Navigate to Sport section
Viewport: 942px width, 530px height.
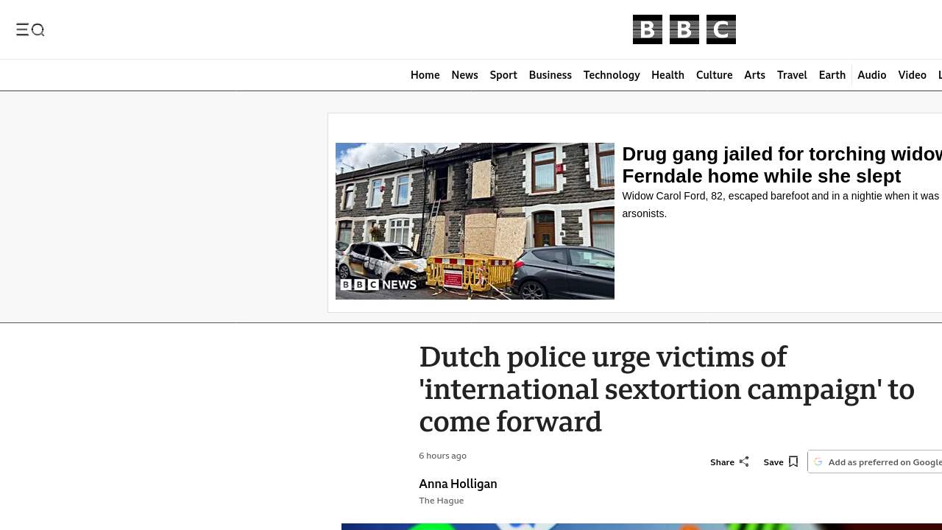point(503,75)
